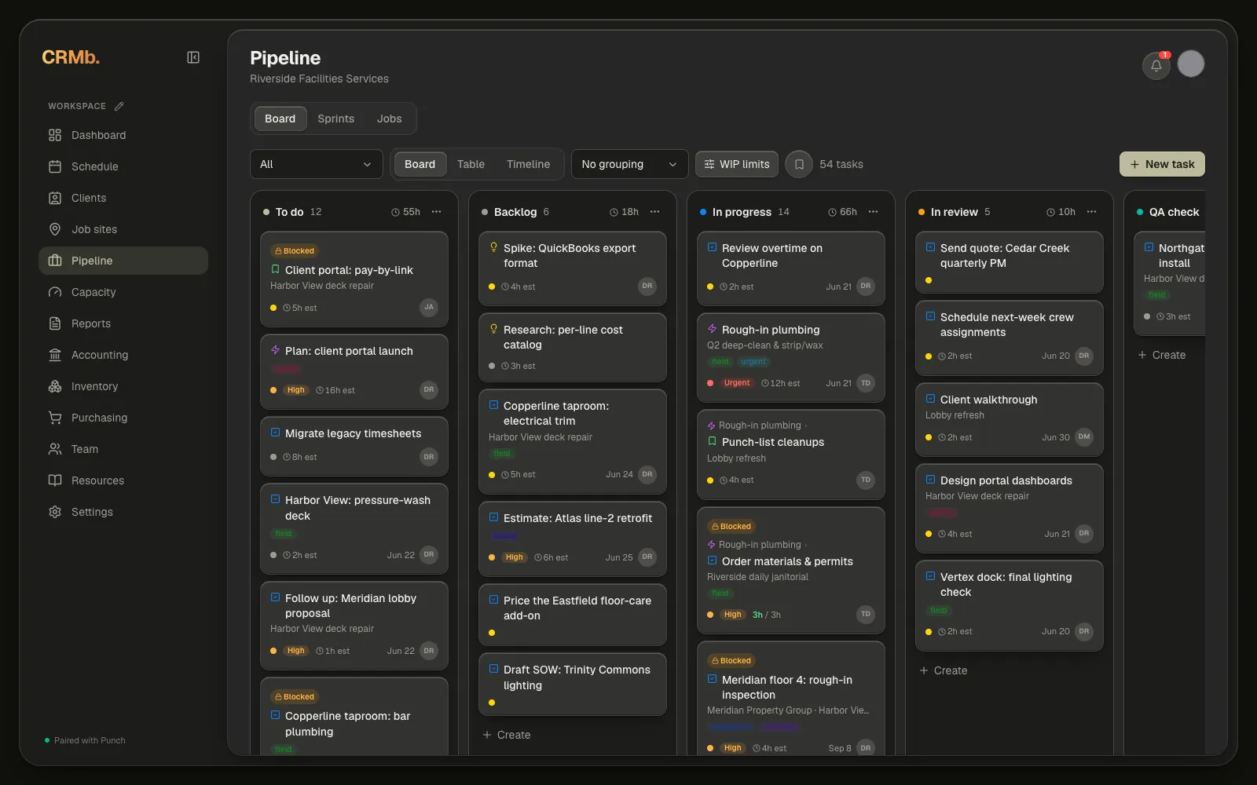The width and height of the screenshot is (1257, 785).
Task: Open Accounting section
Action: click(x=123, y=355)
